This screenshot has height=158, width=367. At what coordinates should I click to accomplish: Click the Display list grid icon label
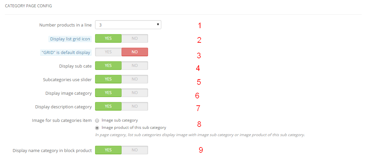(70, 39)
